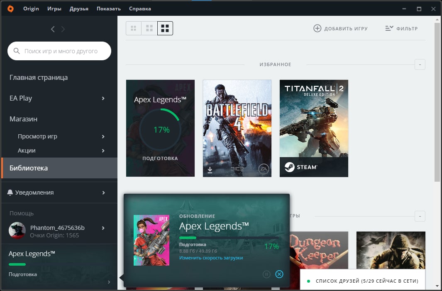Click the search field for games
Image resolution: width=442 pixels, height=291 pixels.
click(59, 51)
